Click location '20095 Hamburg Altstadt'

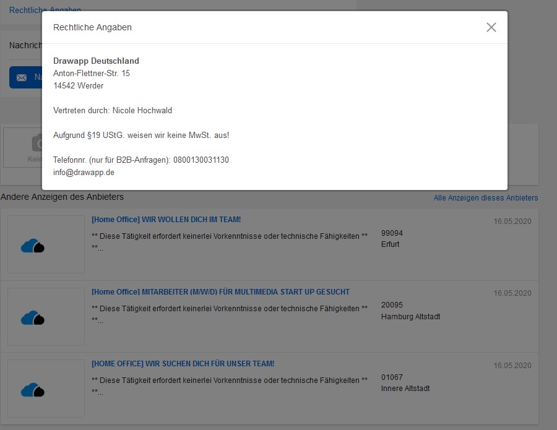411,311
